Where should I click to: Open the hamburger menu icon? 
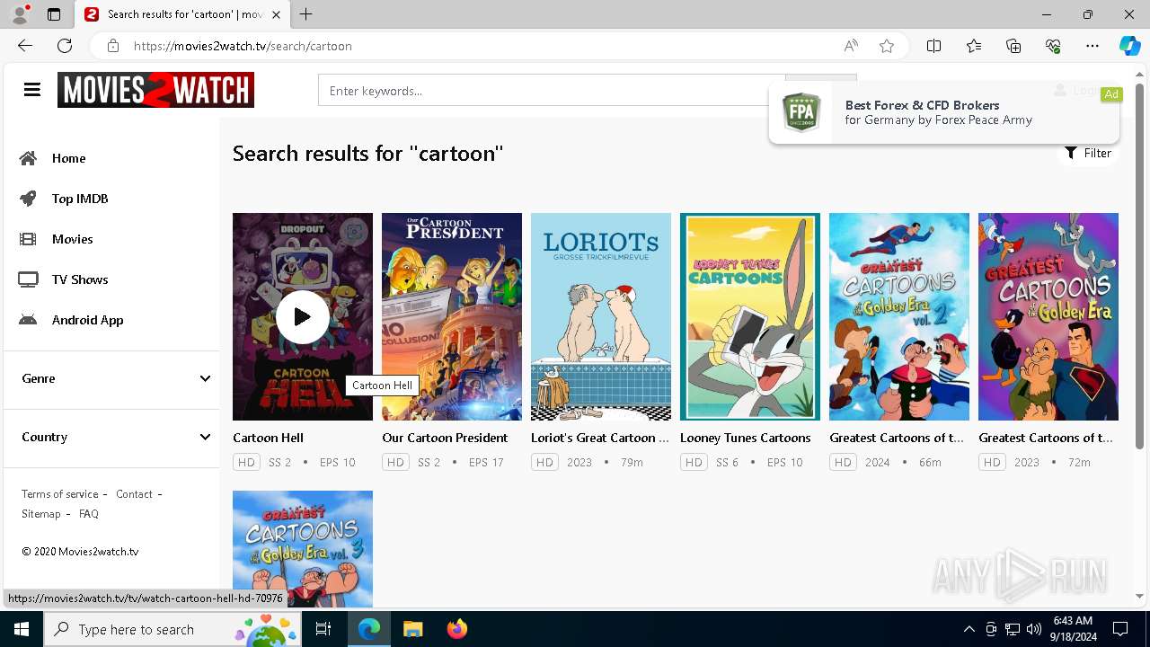coord(32,90)
